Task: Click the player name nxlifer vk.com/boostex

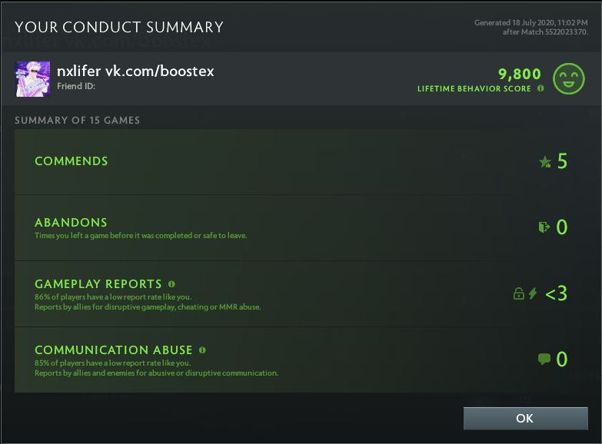Action: click(x=135, y=71)
